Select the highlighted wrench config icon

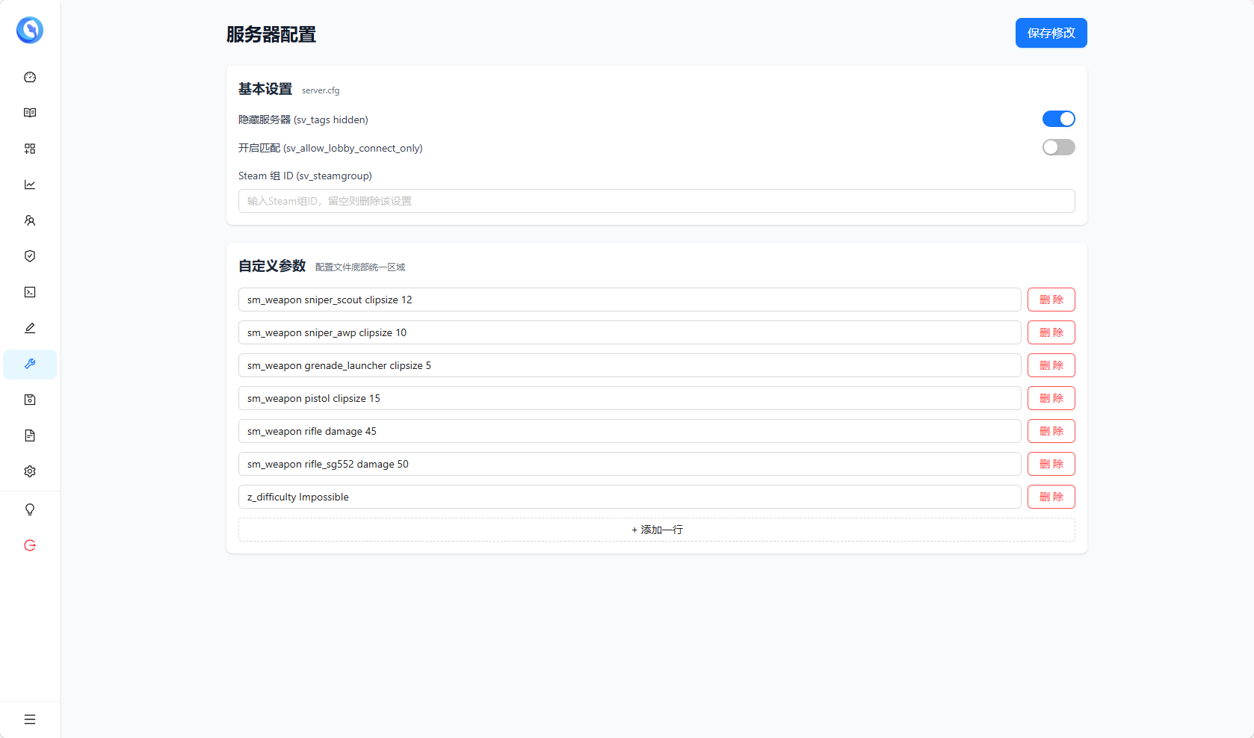[x=30, y=364]
